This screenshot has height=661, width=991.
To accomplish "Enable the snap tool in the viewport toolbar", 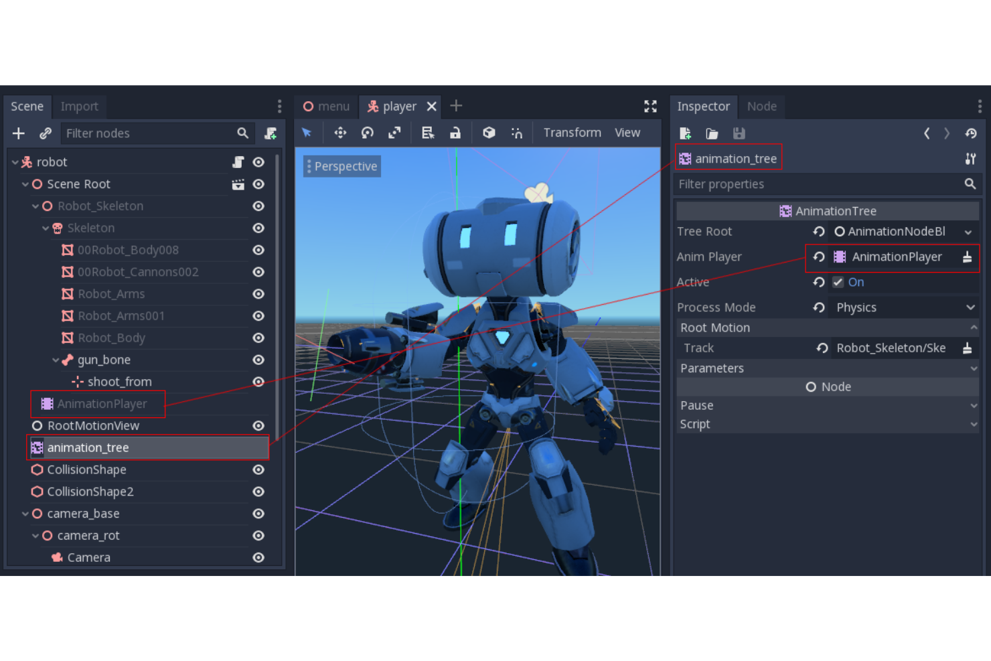I will pyautogui.click(x=517, y=133).
